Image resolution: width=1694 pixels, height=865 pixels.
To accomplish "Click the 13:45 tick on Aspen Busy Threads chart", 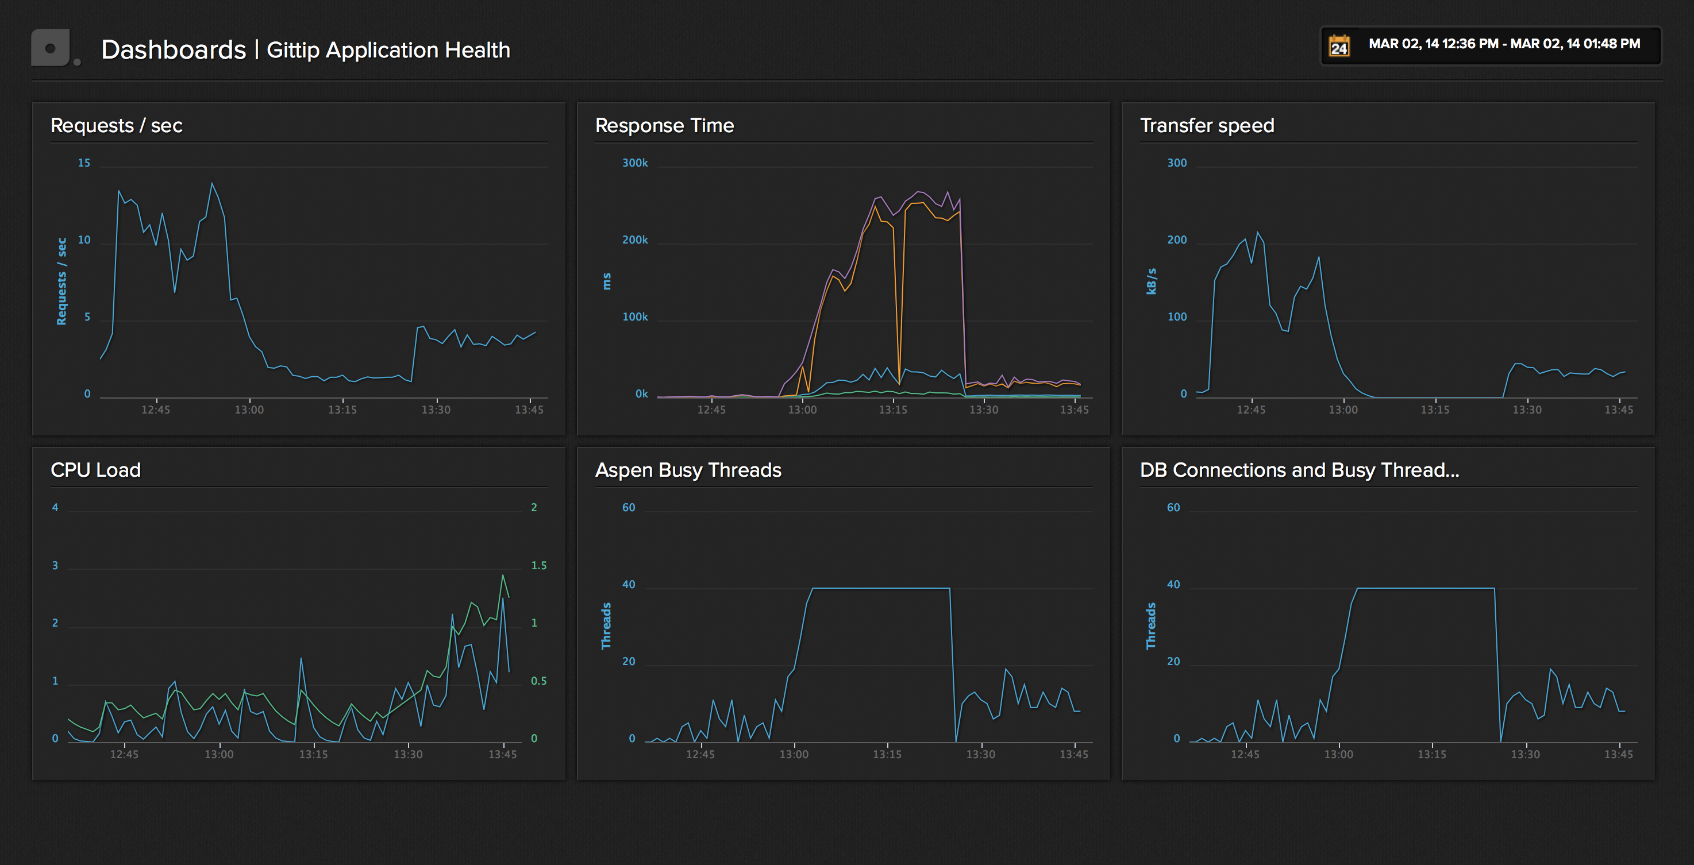I will [1074, 754].
